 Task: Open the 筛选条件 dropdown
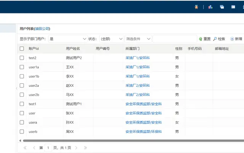(x=138, y=39)
